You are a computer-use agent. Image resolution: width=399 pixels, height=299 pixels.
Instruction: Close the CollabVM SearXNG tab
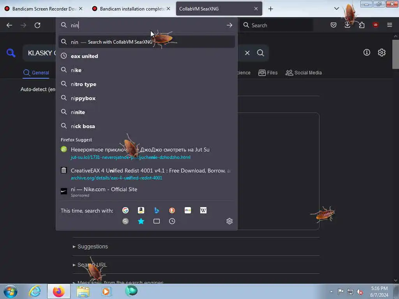tap(256, 9)
